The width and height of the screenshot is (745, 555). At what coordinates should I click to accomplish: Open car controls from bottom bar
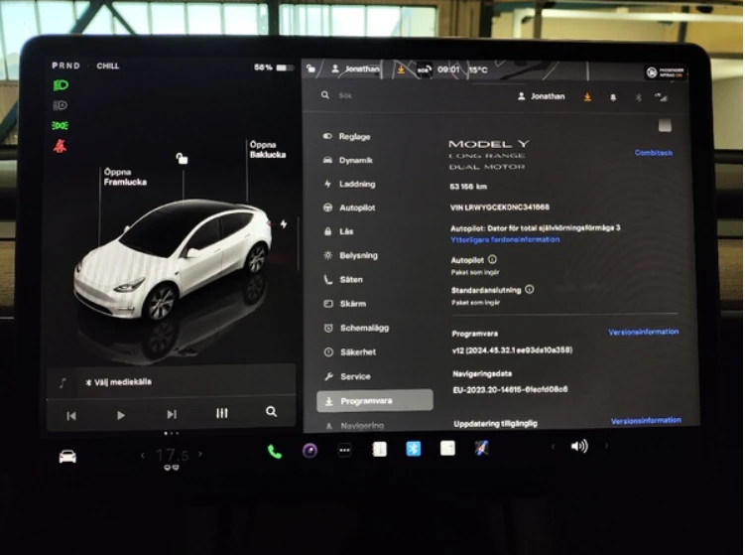[67, 457]
